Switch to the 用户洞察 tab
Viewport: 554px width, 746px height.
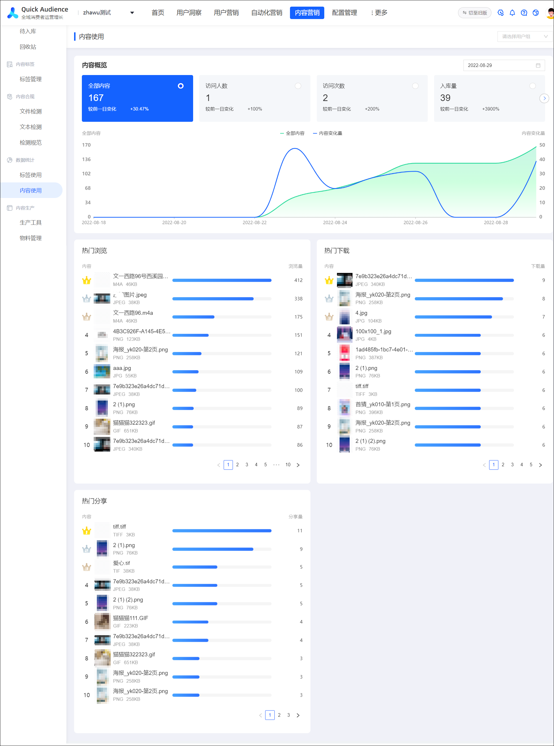[189, 13]
